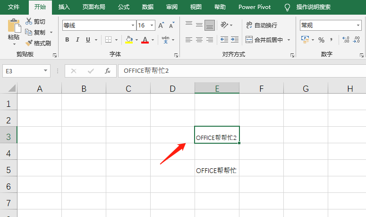Toggle Italic formatting

point(77,40)
